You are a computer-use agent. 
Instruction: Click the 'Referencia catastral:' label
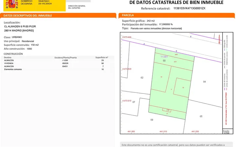(x=155, y=8)
